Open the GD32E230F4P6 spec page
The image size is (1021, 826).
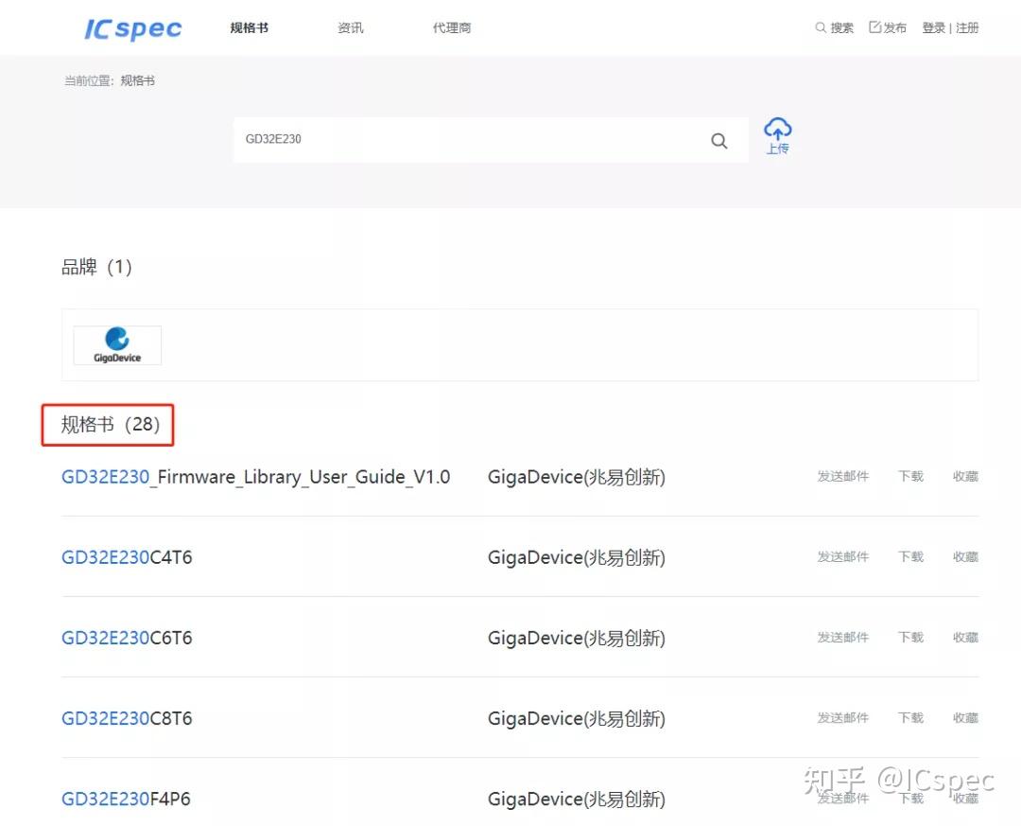coord(126,799)
